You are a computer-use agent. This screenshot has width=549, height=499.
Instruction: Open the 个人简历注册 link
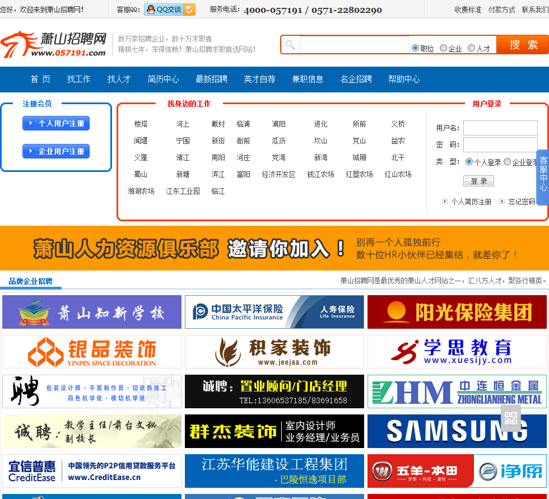click(x=471, y=202)
